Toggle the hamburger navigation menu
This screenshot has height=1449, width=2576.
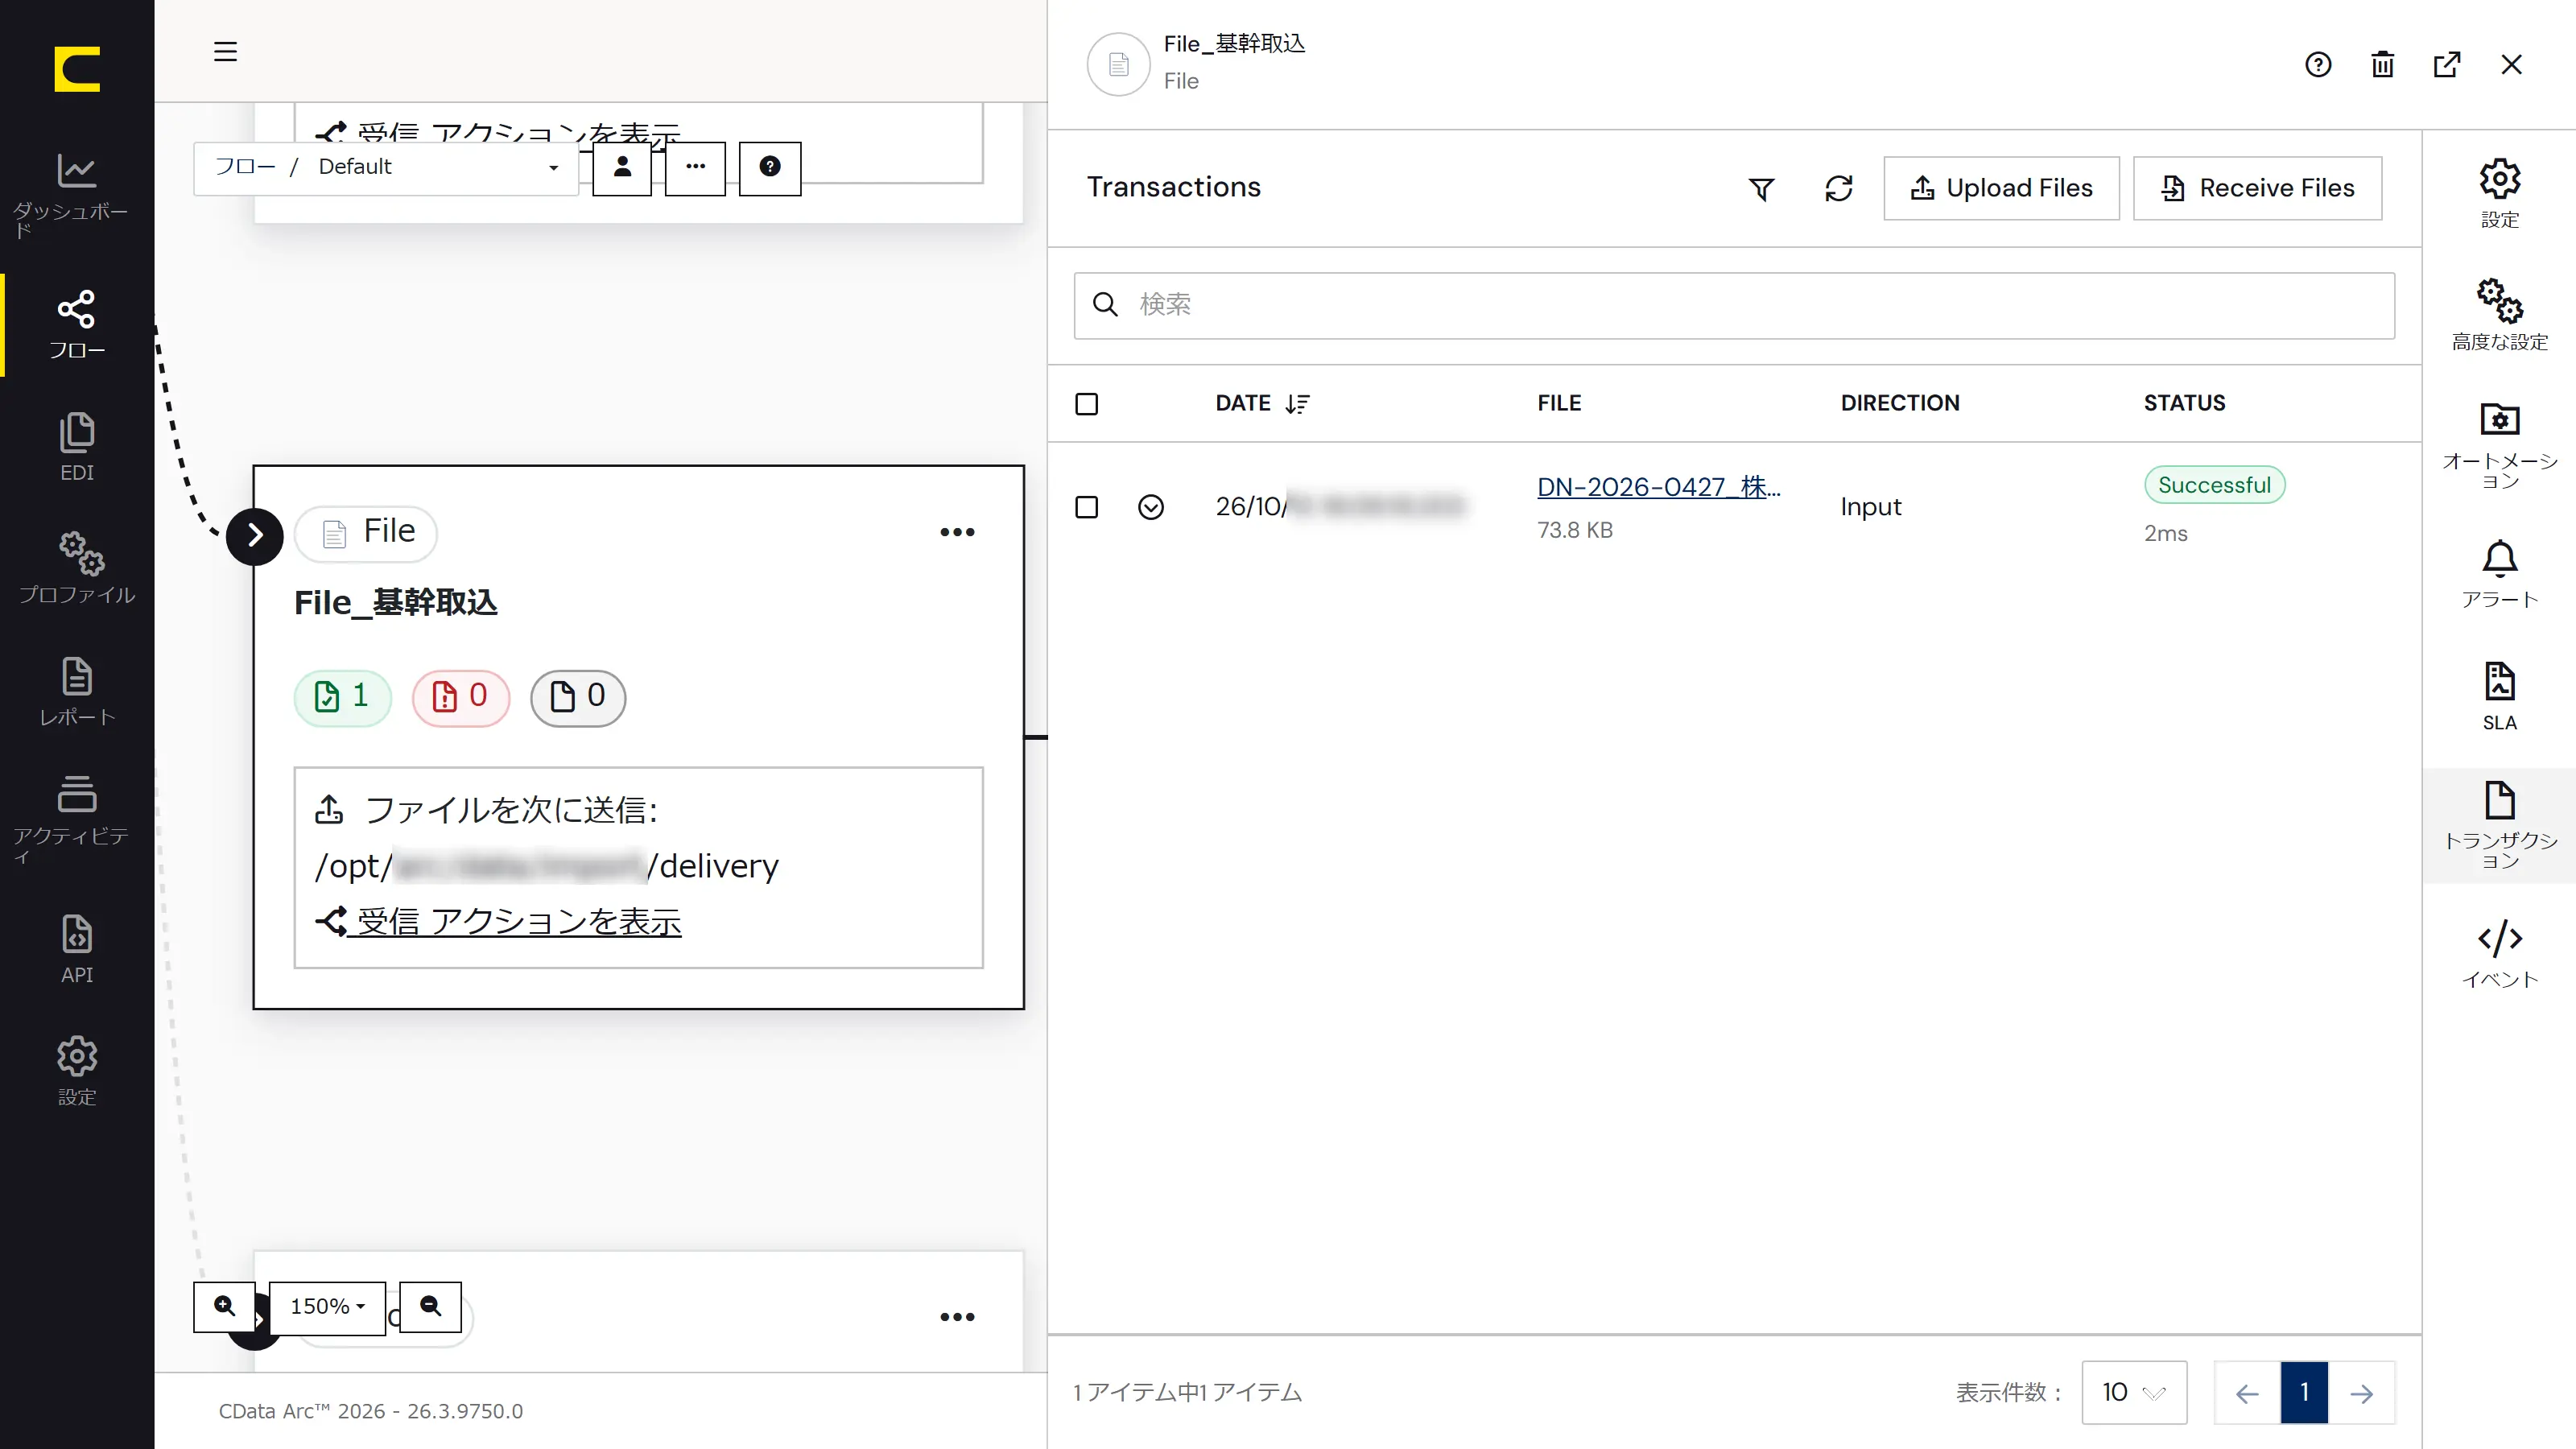(225, 51)
